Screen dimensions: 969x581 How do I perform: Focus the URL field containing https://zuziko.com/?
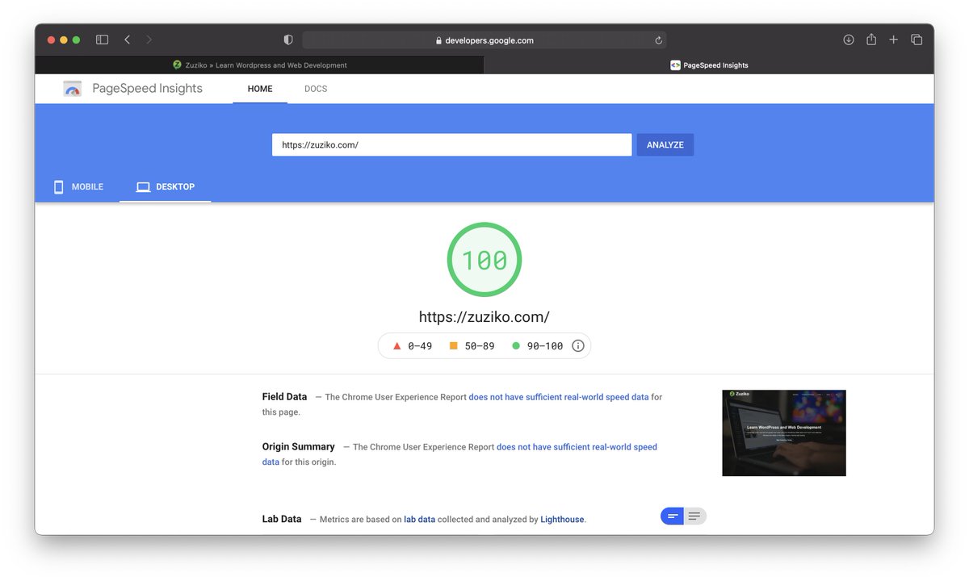click(451, 144)
